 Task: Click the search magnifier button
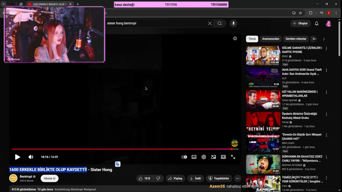tap(220, 23)
